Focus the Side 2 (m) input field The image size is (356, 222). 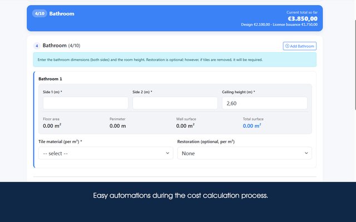(175, 103)
